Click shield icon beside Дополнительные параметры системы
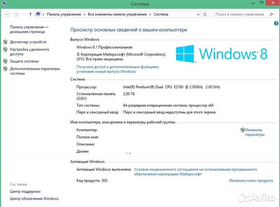The width and height of the screenshot is (280, 207). click(x=5, y=69)
